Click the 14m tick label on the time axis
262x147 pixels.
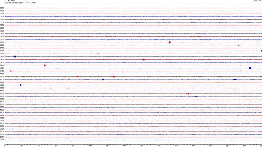point(125,146)
